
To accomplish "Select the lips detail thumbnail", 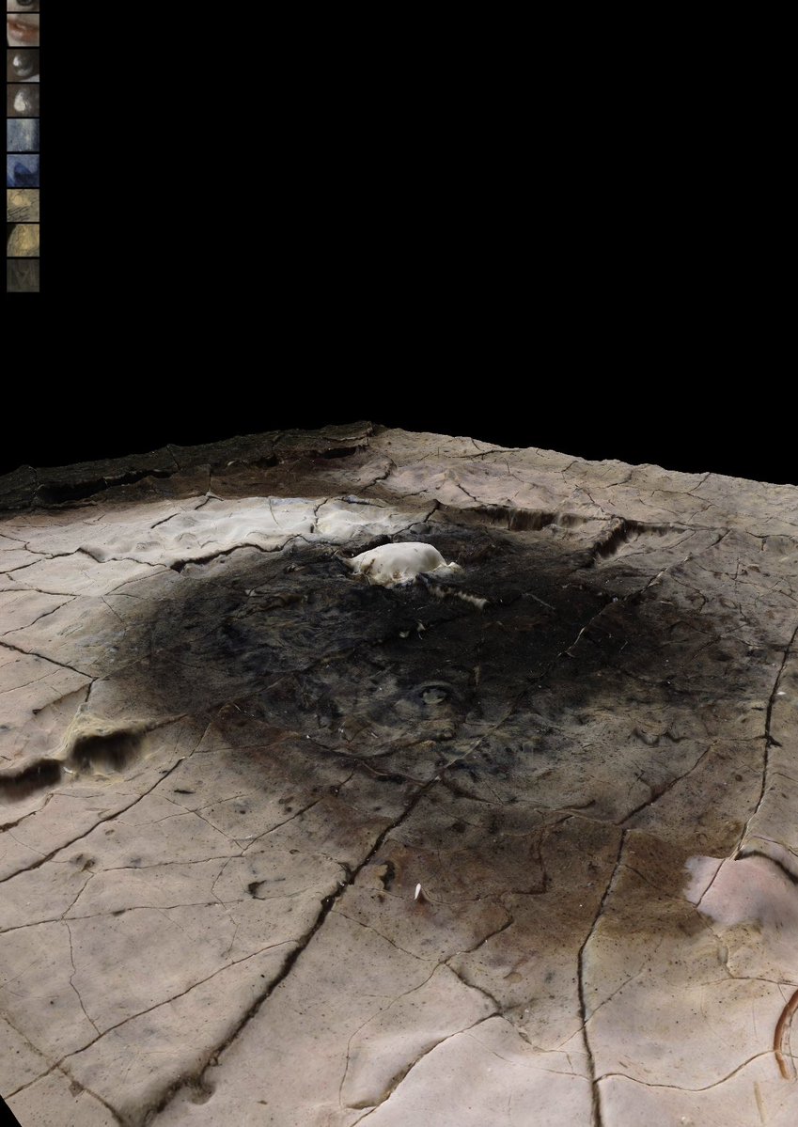I will tap(23, 29).
